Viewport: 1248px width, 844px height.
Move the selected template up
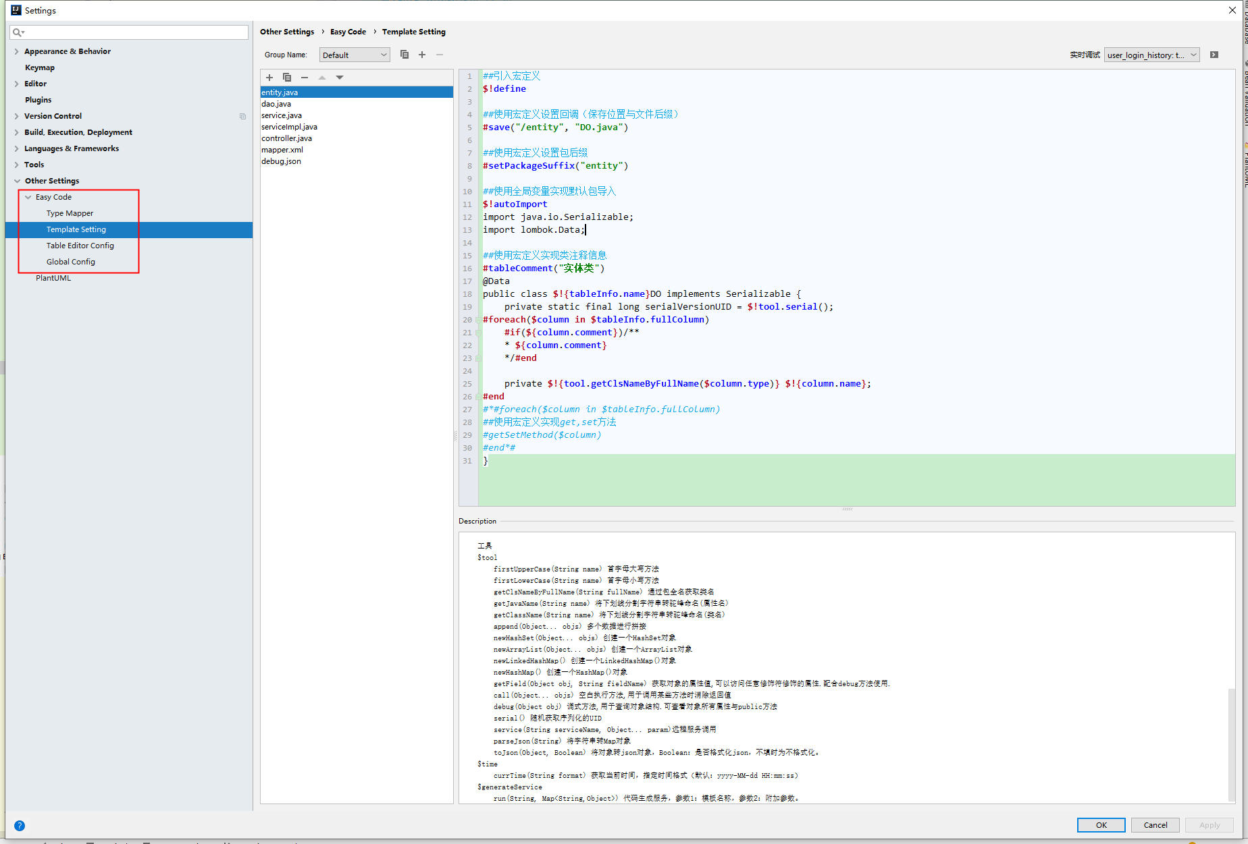[x=321, y=77]
